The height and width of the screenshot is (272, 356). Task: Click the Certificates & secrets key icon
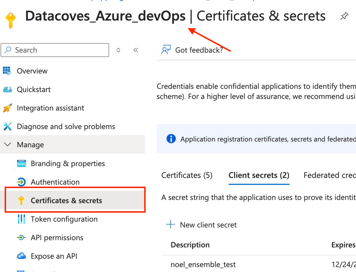click(x=21, y=201)
